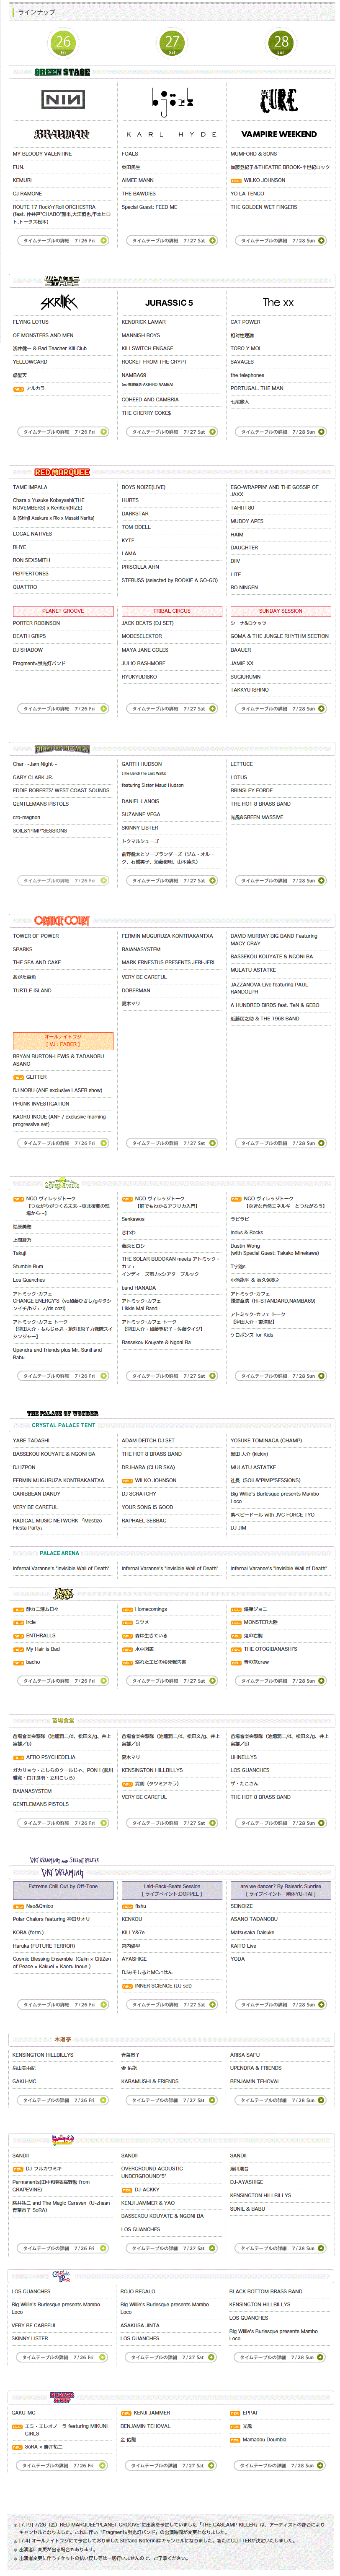Show Red Marquee timetable for 7/26 Fri
The width and height of the screenshot is (340, 2576).
pyautogui.click(x=63, y=709)
